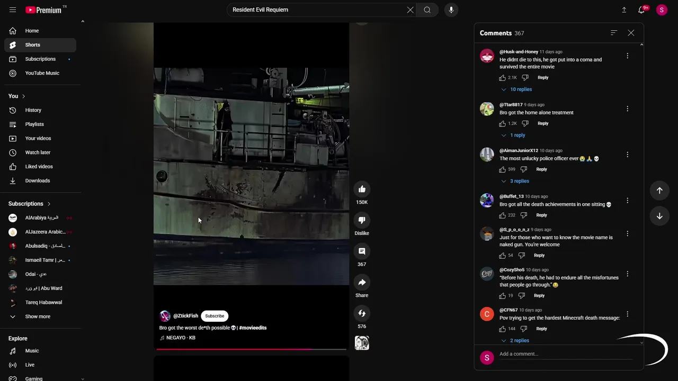Image resolution: width=678 pixels, height=381 pixels.
Task: Select Shorts in the sidebar
Action: tap(40, 45)
